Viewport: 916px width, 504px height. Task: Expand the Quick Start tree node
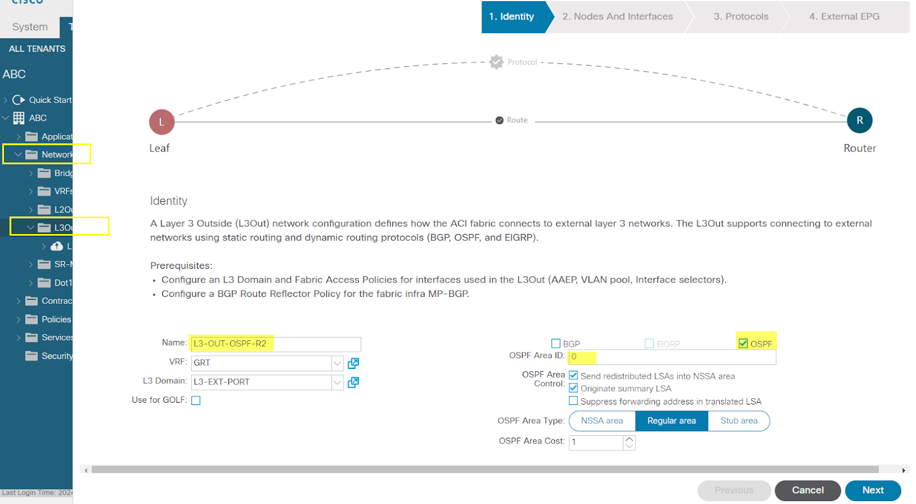(x=6, y=100)
